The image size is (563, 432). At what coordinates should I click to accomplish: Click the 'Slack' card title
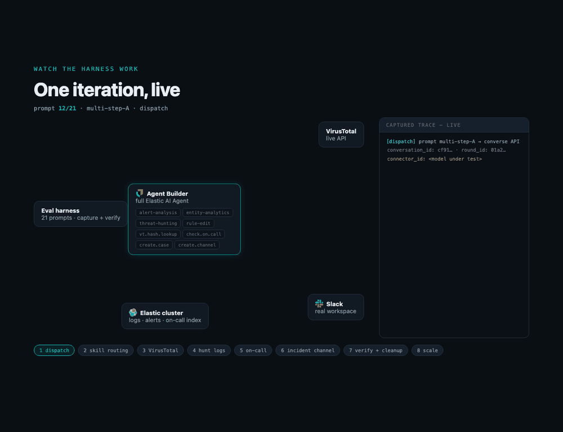point(334,304)
